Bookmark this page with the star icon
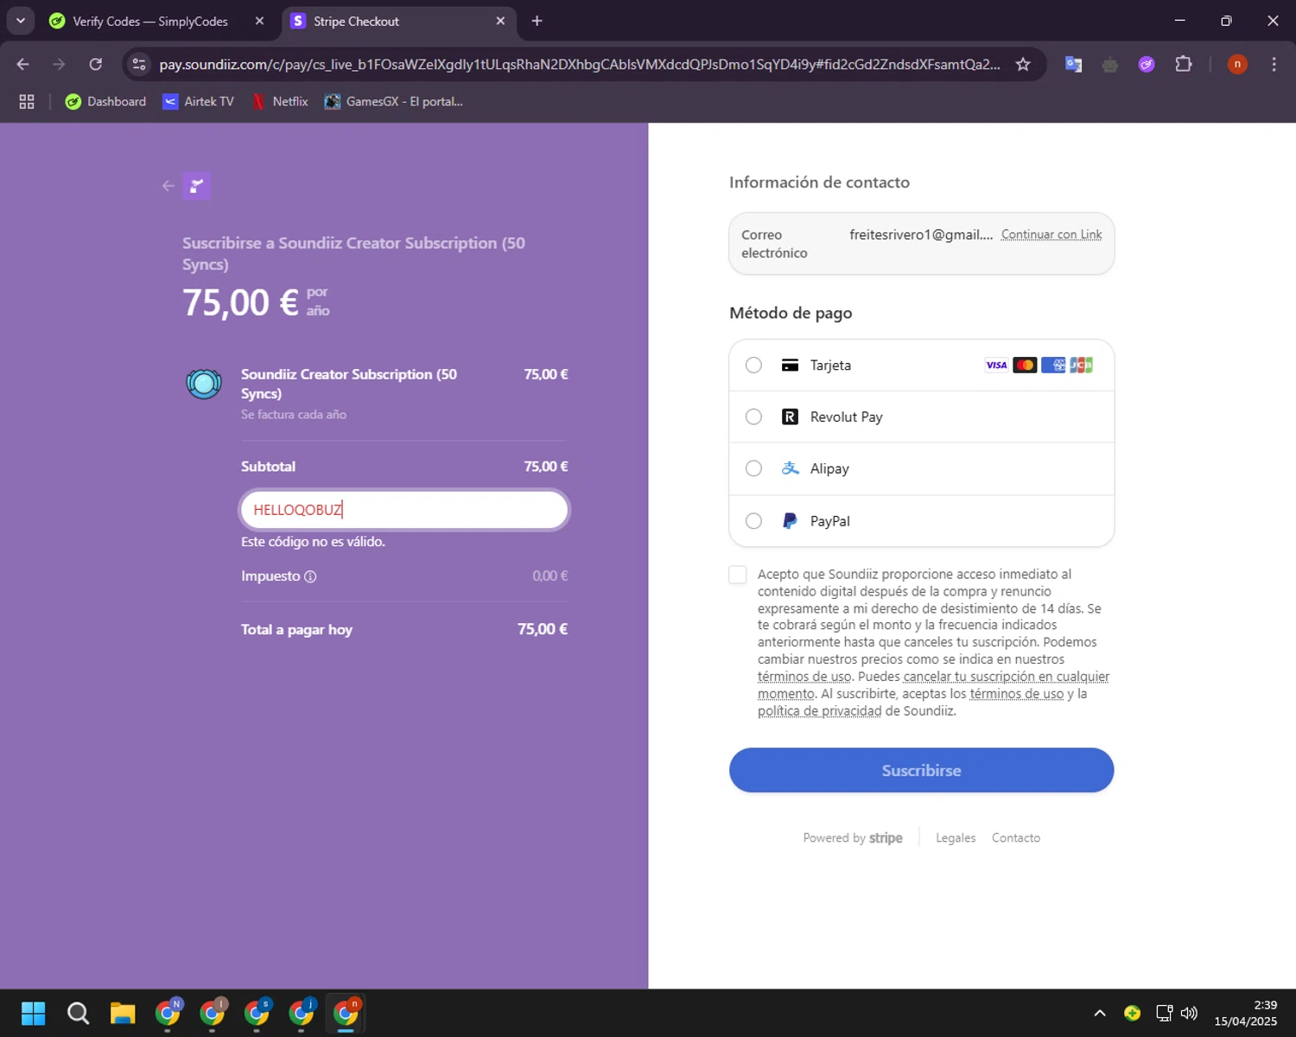The width and height of the screenshot is (1296, 1037). [1023, 64]
